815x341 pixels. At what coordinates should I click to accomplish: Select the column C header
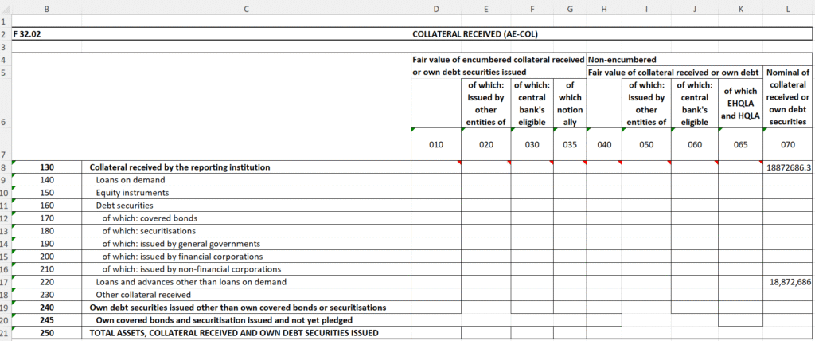coord(246,9)
